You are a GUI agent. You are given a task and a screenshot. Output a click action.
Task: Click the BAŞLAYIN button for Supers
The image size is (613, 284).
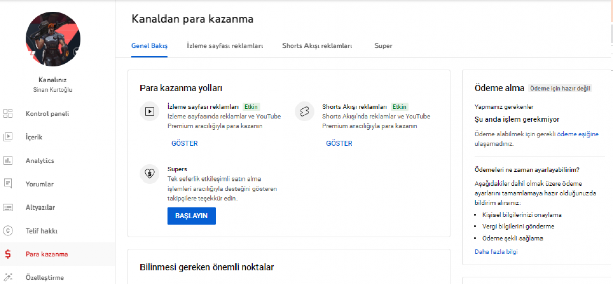click(x=192, y=216)
